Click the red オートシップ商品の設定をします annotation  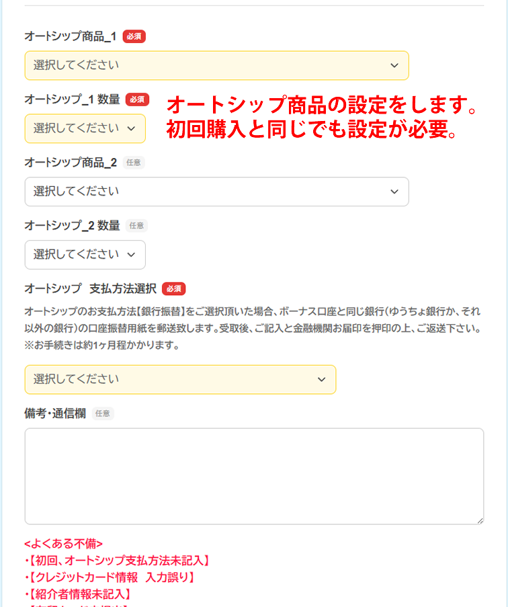tap(321, 105)
